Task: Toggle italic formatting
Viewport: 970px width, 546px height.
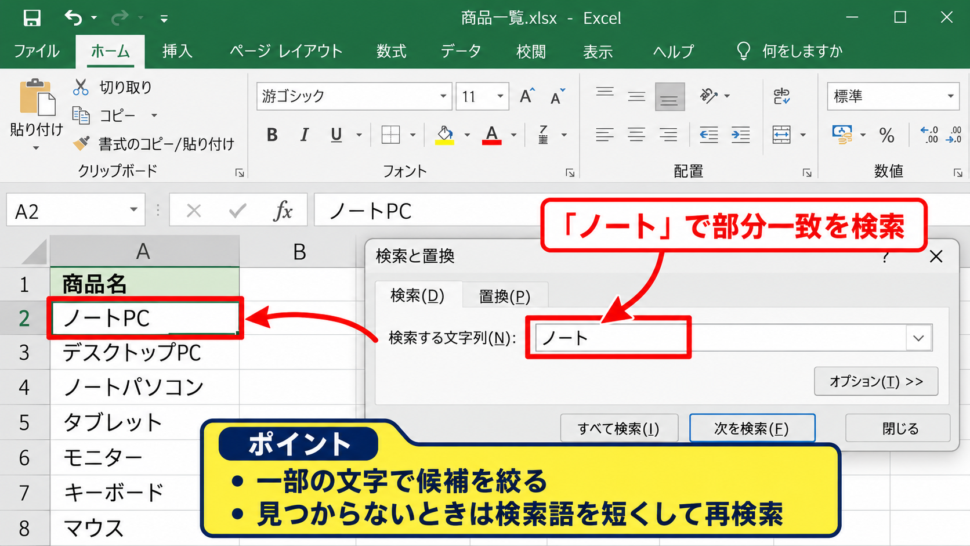Action: pyautogui.click(x=304, y=135)
